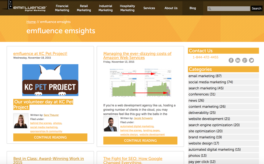The width and height of the screenshot is (264, 164).
Task: Open the Hospitality Marketing menu
Action: (127, 8)
